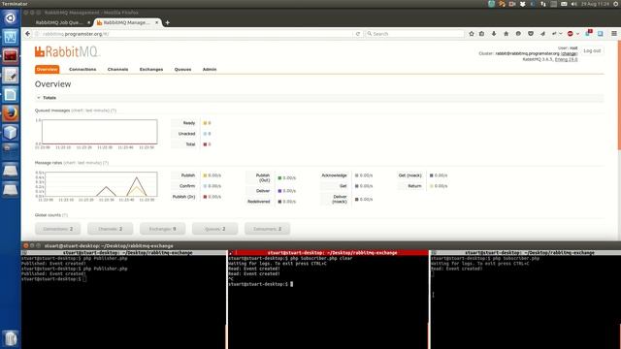Bookmark page with star icon
Viewport: 621px width, 349px height.
coord(472,34)
